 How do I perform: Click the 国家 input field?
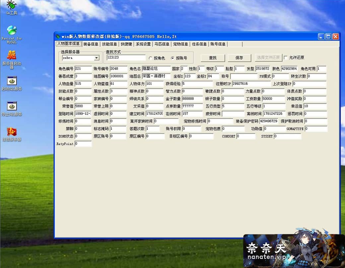pos(184,69)
